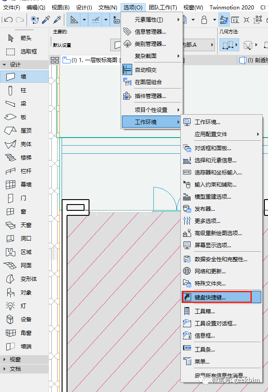
Task: Click the eyedropper pick-up parameters icon
Action: pos(46,19)
